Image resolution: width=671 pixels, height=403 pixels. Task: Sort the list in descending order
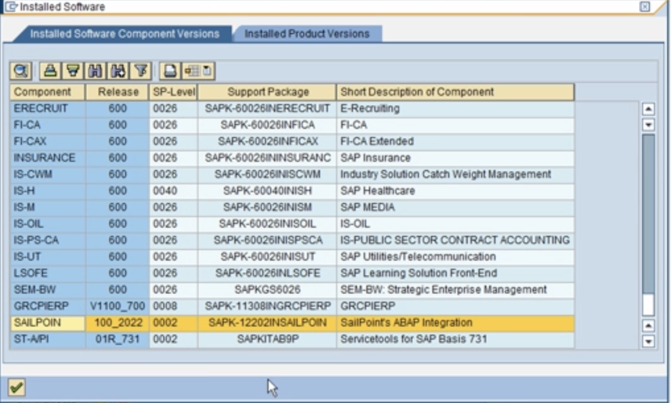pos(73,71)
